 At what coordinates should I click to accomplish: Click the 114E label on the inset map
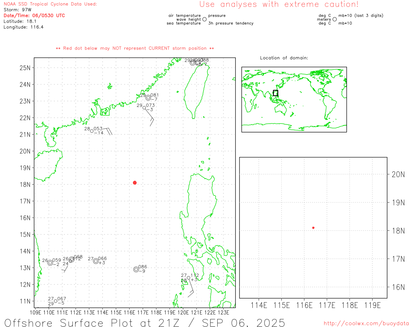click(x=259, y=306)
